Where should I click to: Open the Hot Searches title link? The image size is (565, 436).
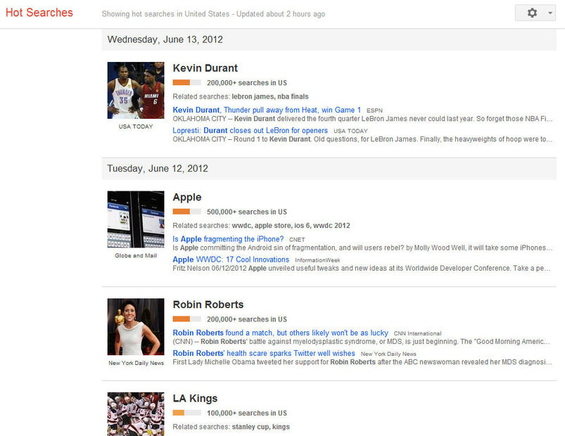point(39,13)
